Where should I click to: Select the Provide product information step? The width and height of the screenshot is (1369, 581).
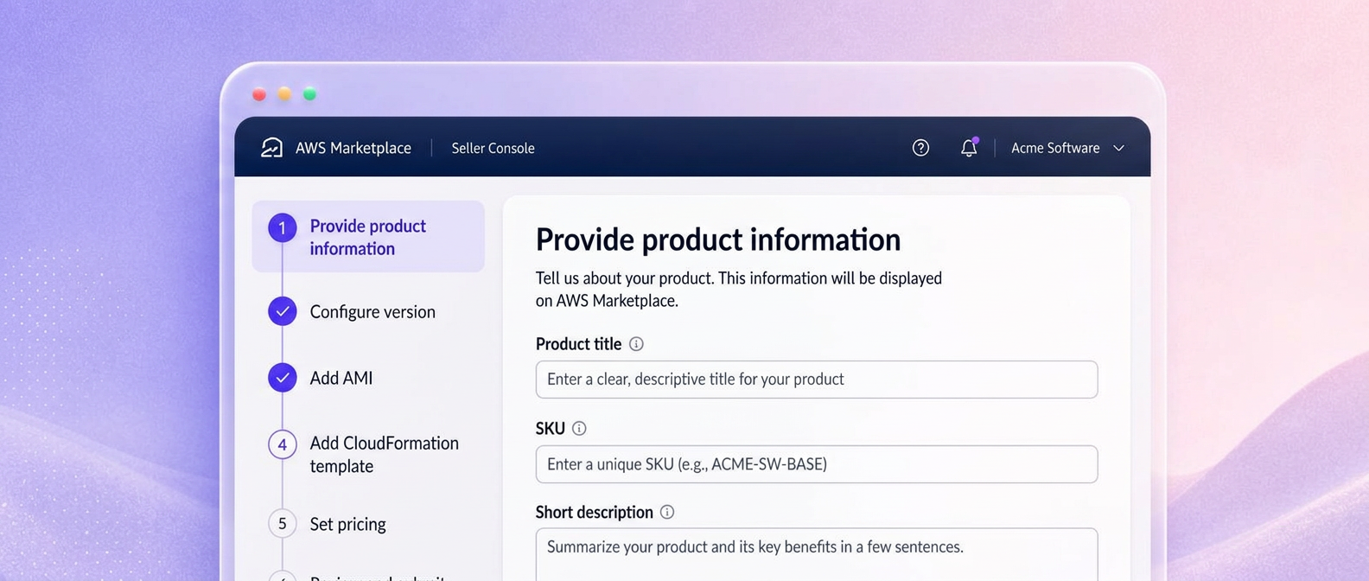coord(368,237)
